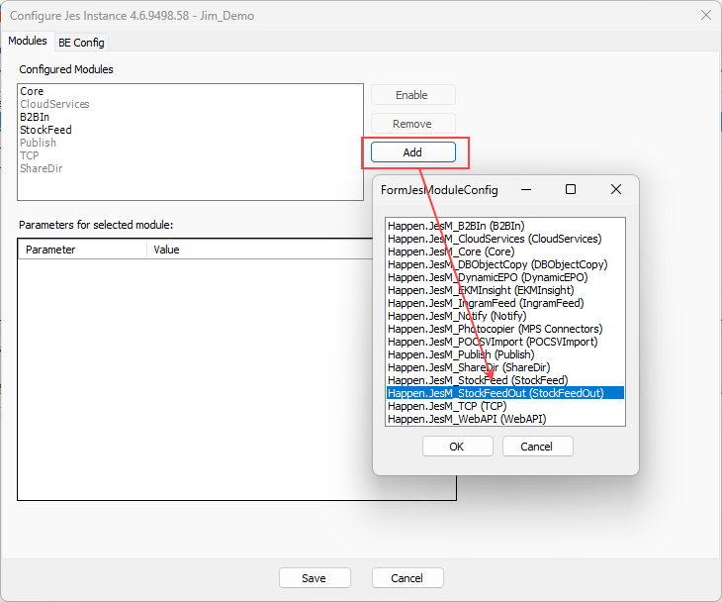The image size is (722, 602).
Task: Choose Happen.JesM_StockFeed (StockFeed) module
Action: coord(505,381)
